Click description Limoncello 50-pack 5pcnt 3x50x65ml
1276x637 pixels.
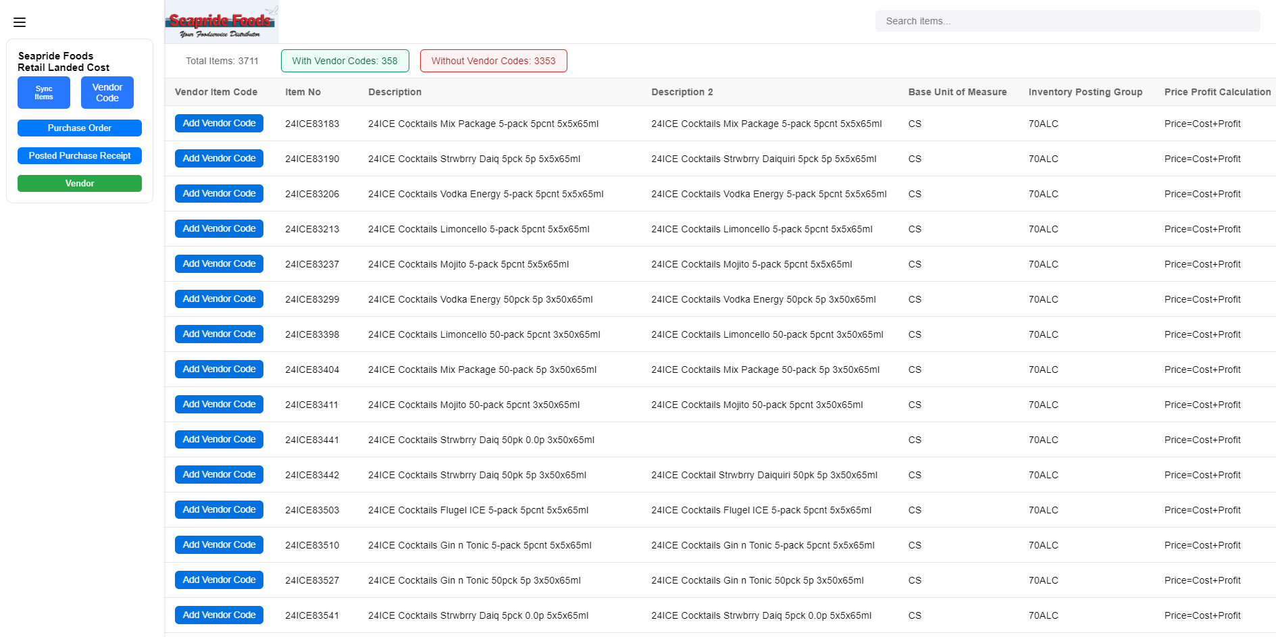click(x=484, y=334)
